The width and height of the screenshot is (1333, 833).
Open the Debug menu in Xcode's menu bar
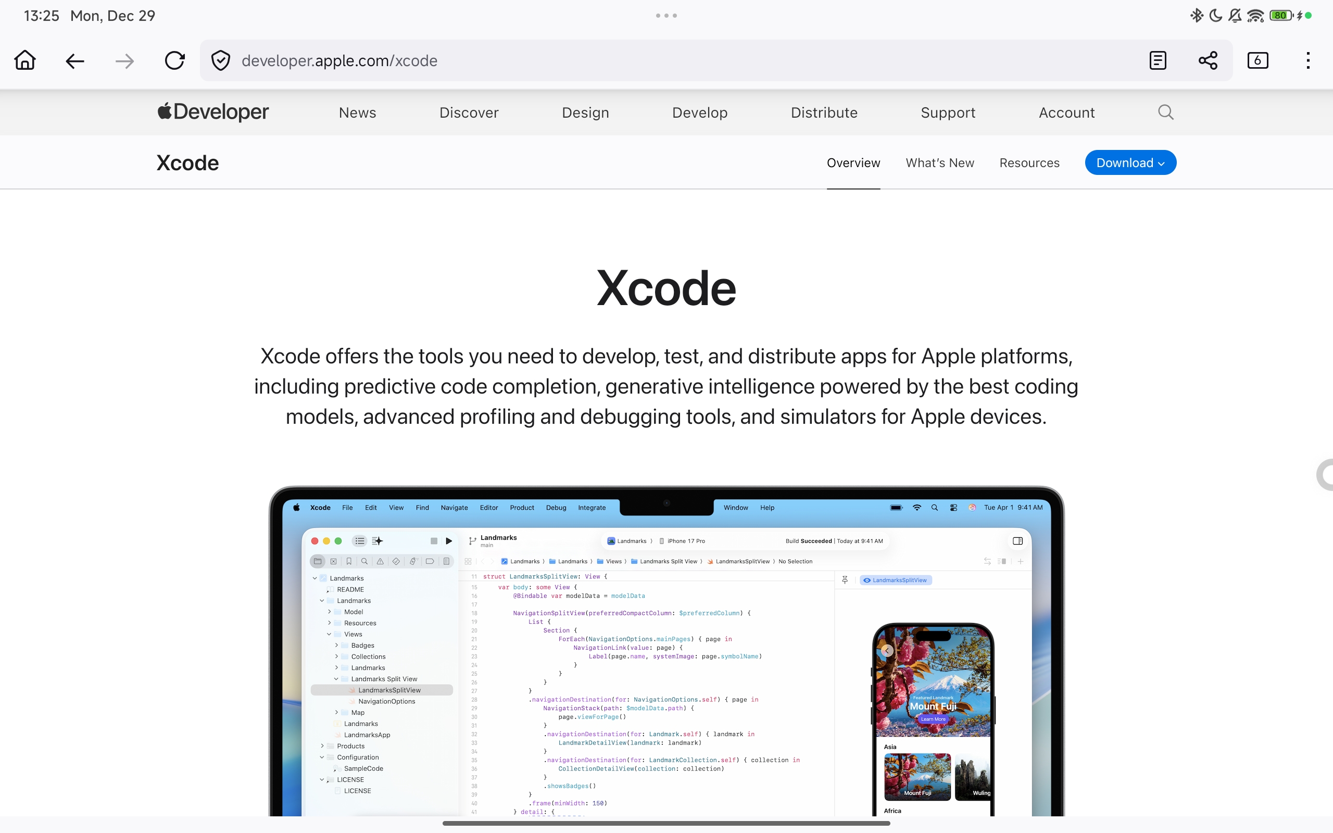[555, 508]
